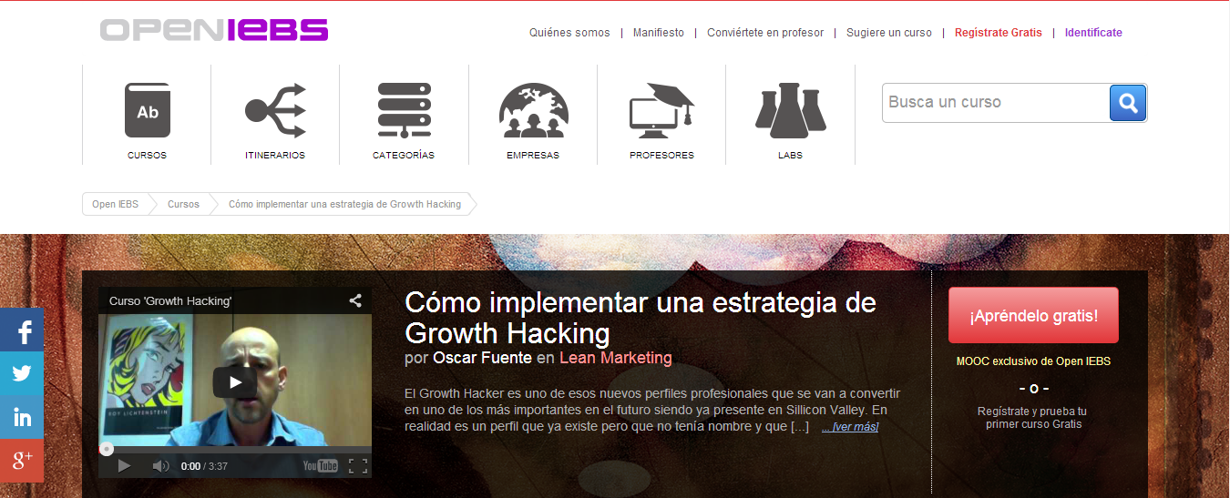Click the Identifícate login link

(1093, 33)
